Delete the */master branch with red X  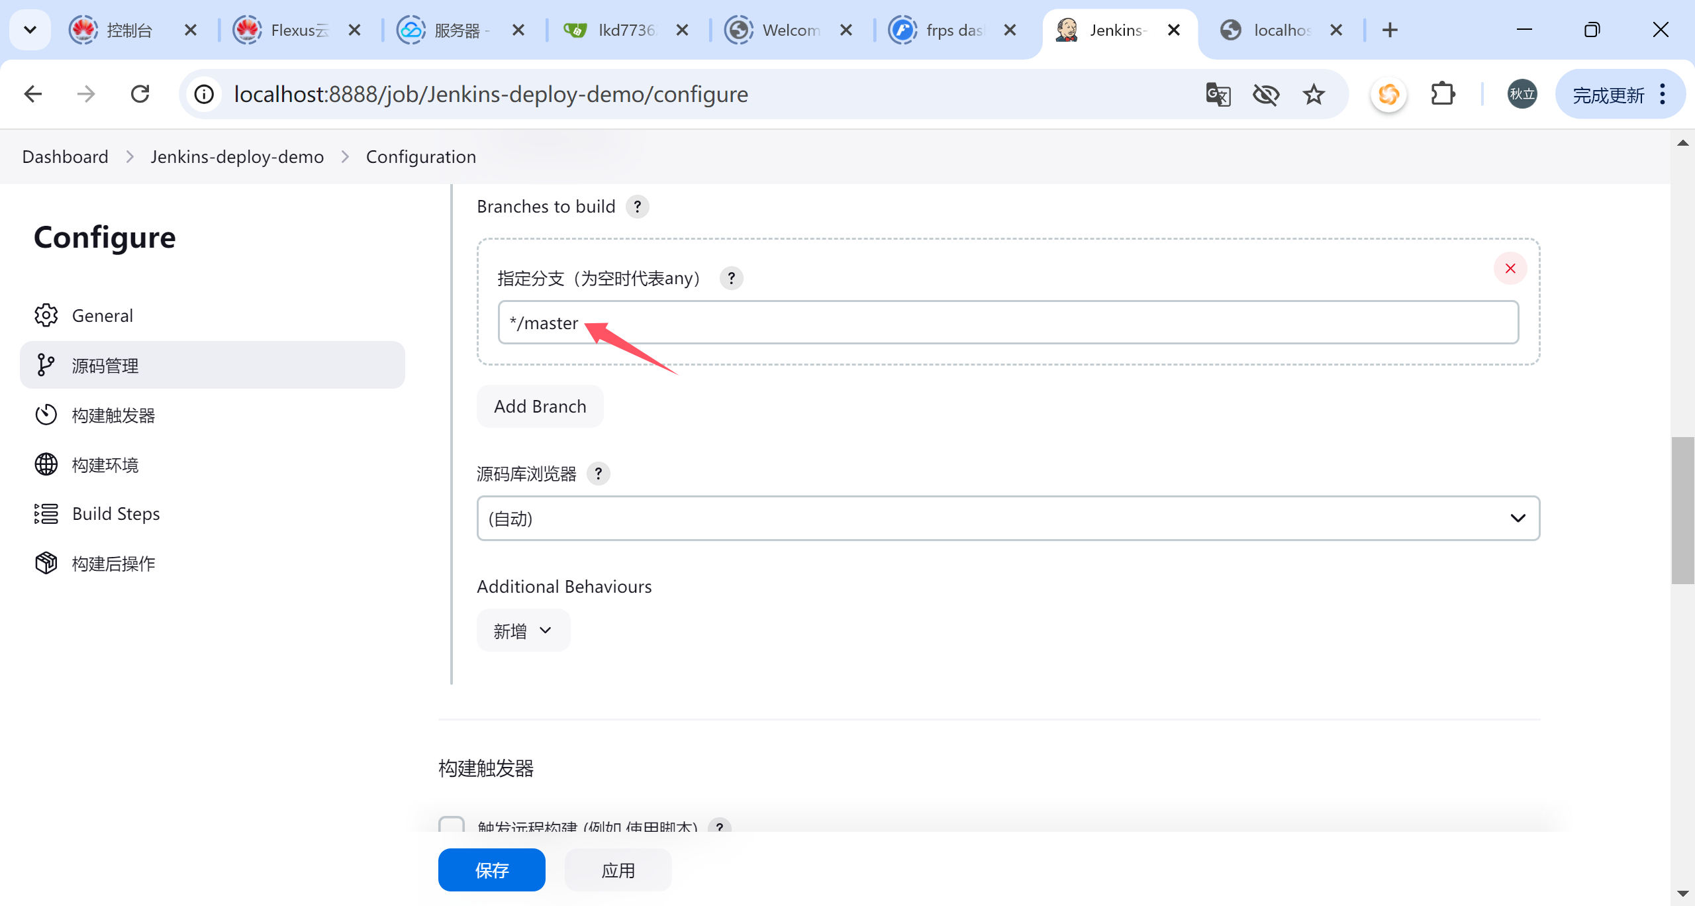(x=1510, y=268)
